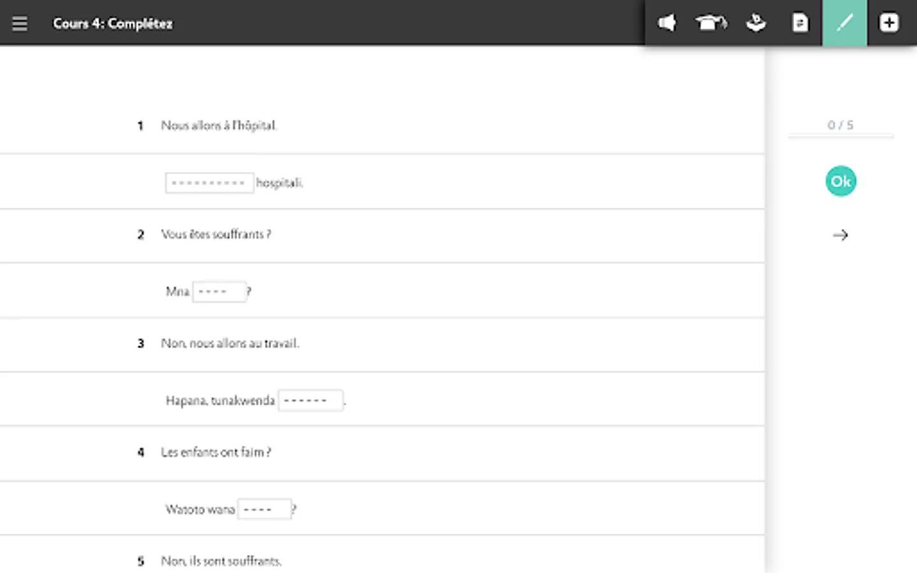Select sentence 'Vous êtes souffrants ?'
This screenshot has height=573, width=917.
216,234
